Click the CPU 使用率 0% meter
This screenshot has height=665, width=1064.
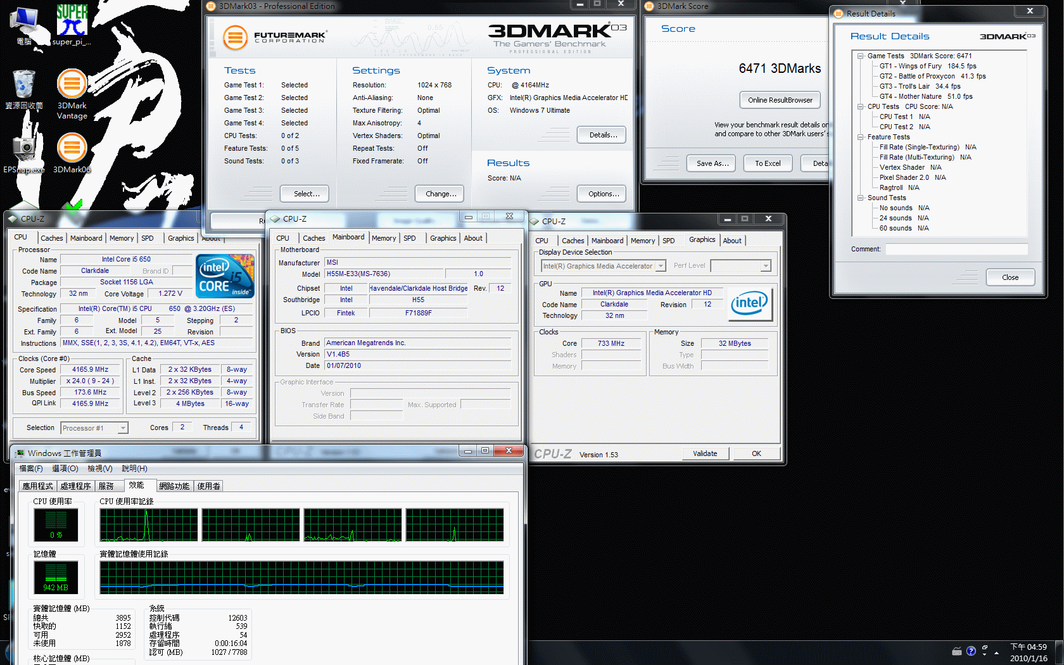click(56, 525)
